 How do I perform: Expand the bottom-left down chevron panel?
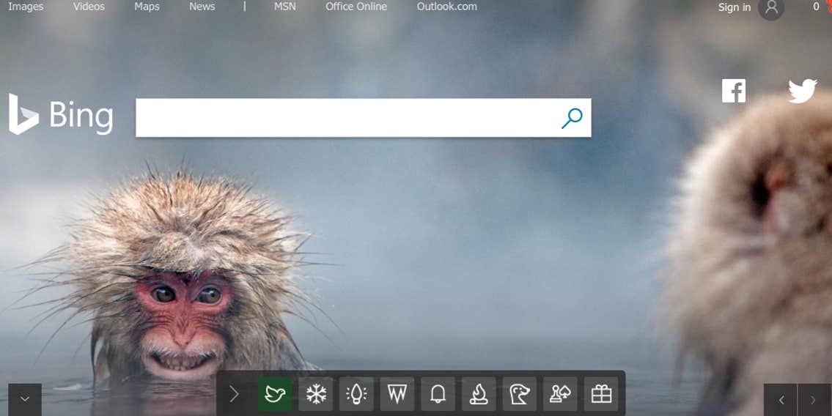[25, 399]
